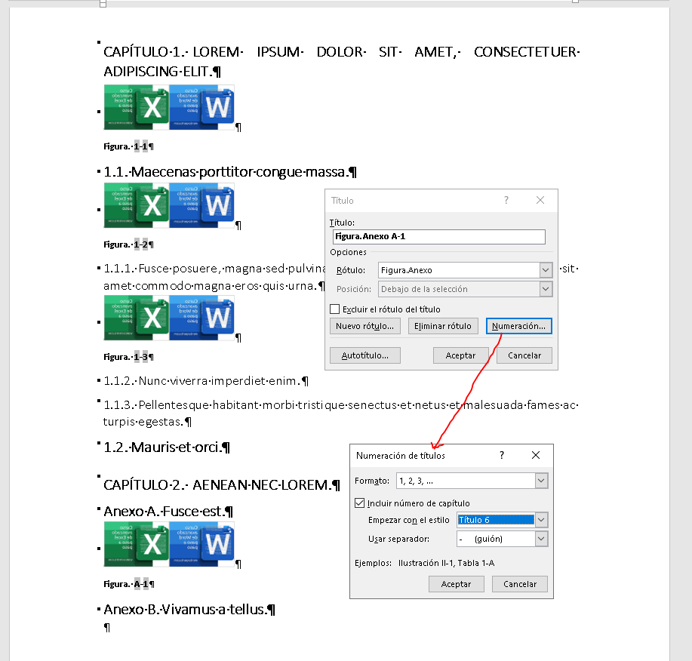Open the Formato dropdown with 1, 2, 3
692x661 pixels.
click(x=541, y=481)
